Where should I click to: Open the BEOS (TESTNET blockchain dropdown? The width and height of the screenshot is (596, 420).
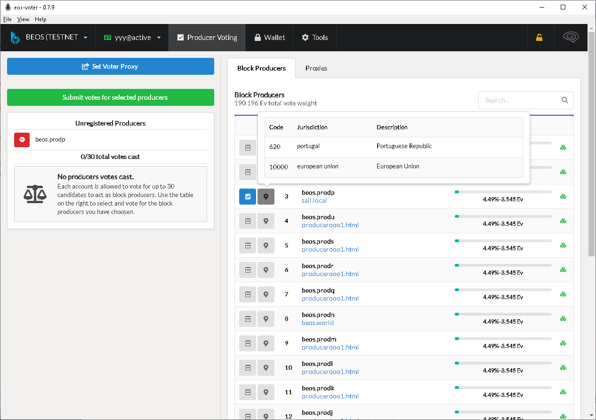coord(48,38)
